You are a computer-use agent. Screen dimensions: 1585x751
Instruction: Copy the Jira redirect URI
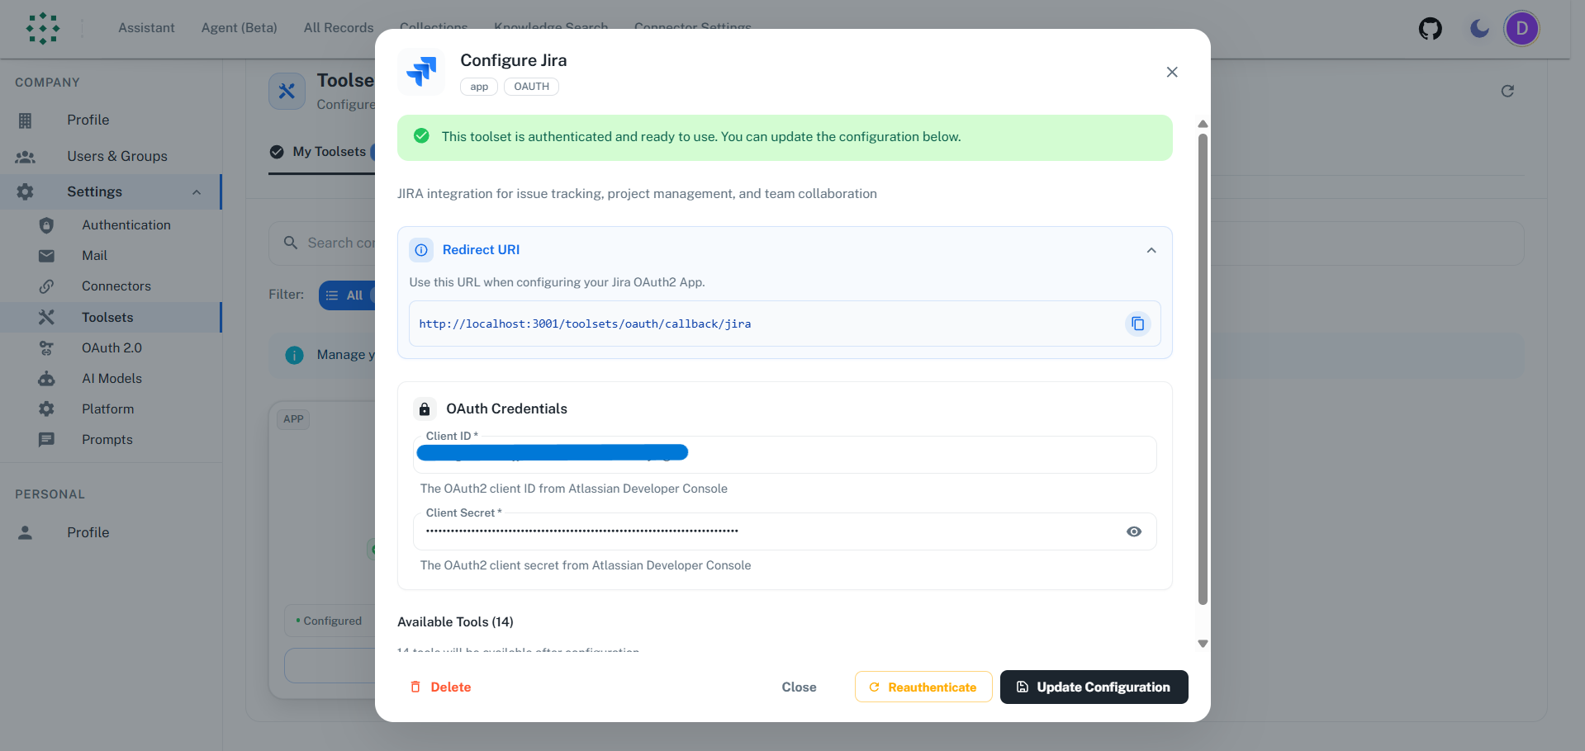point(1137,324)
